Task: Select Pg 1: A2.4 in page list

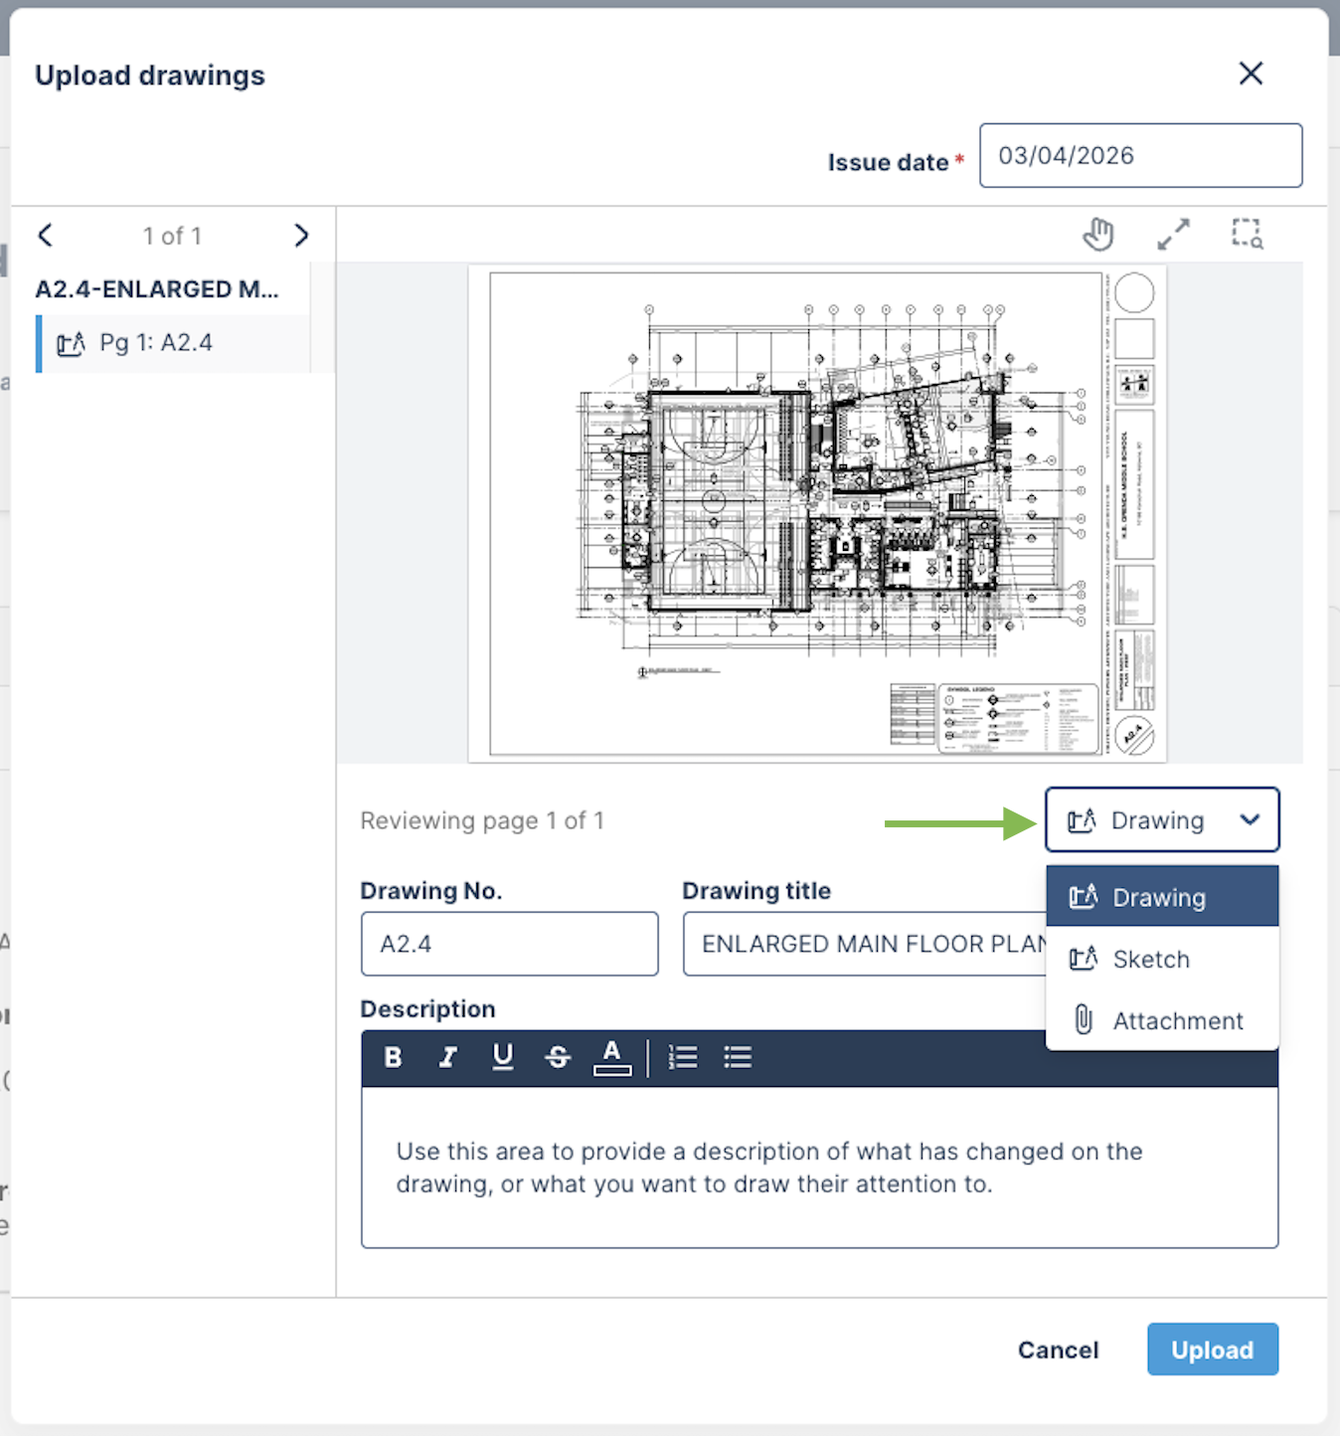Action: tap(173, 343)
